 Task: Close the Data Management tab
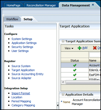(x=93, y=5)
